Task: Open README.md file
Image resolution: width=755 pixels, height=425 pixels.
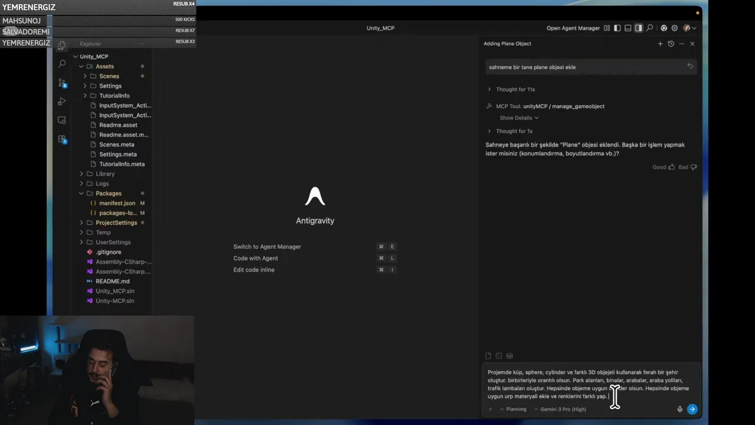Action: [x=112, y=281]
